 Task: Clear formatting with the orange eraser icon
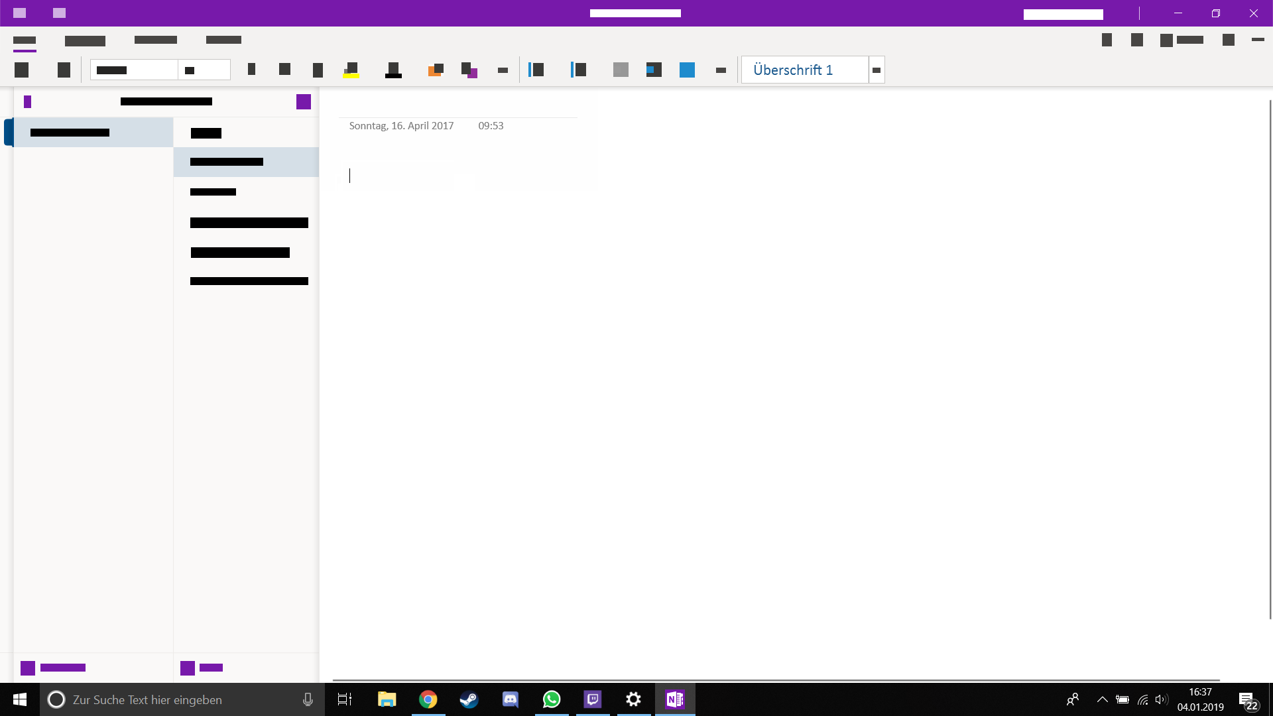[x=436, y=70]
